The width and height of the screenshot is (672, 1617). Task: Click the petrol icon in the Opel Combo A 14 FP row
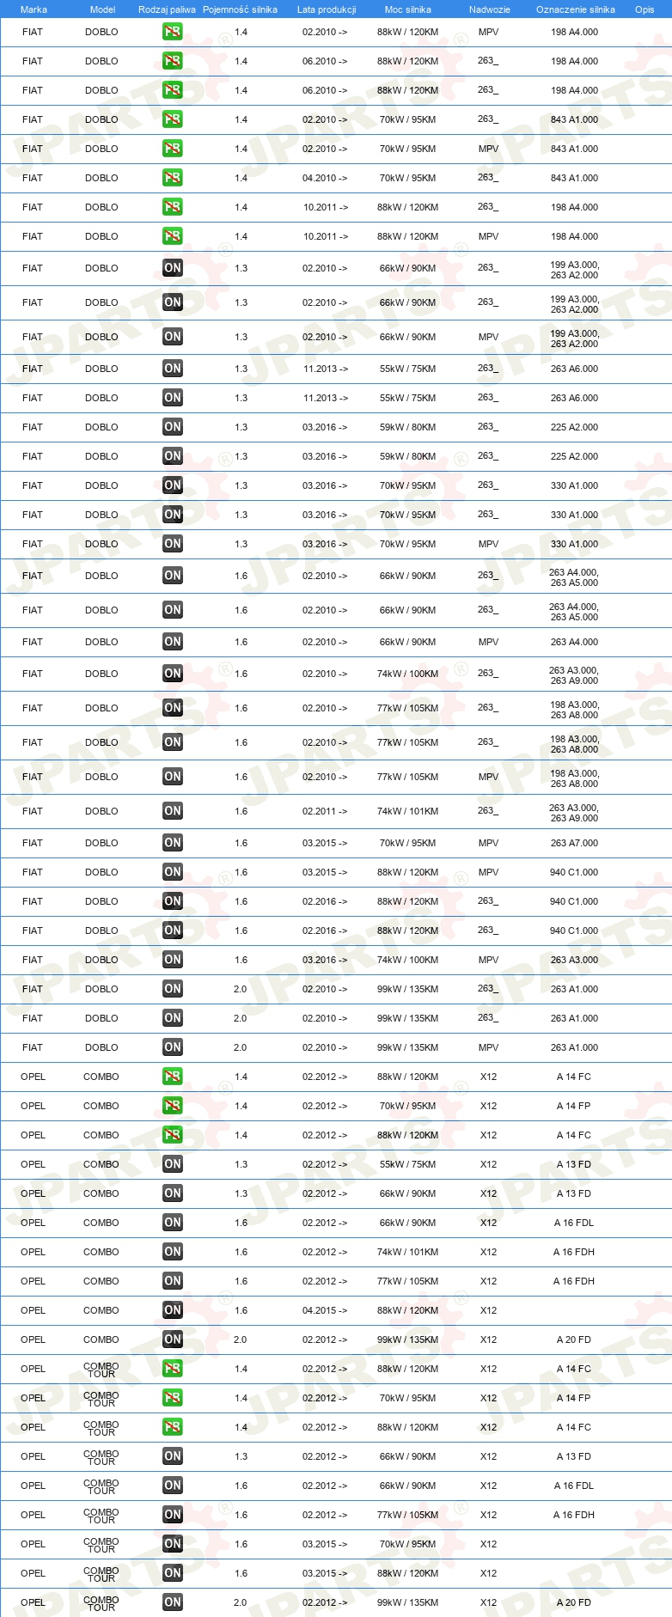pyautogui.click(x=173, y=1106)
